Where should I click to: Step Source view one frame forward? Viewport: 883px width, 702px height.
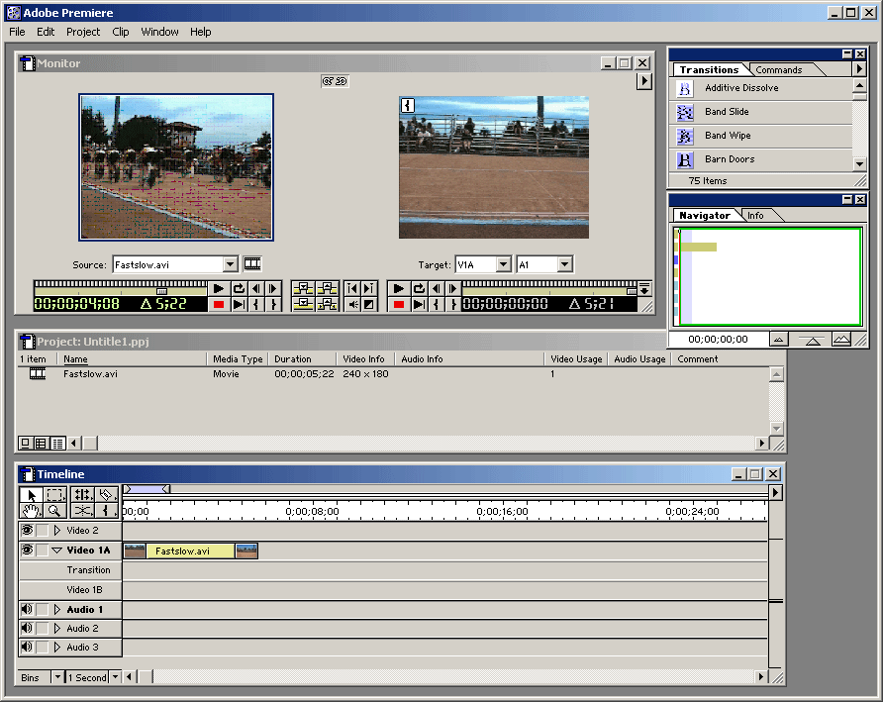(x=272, y=288)
